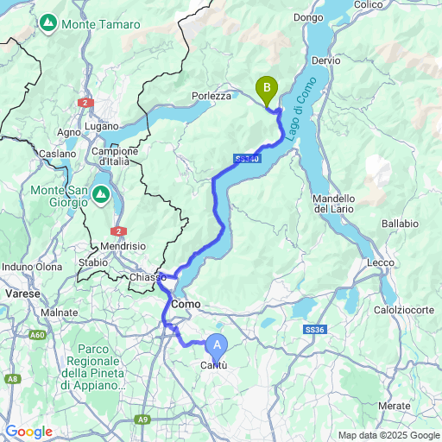Select the Como city label
442x442 pixels.
click(186, 304)
